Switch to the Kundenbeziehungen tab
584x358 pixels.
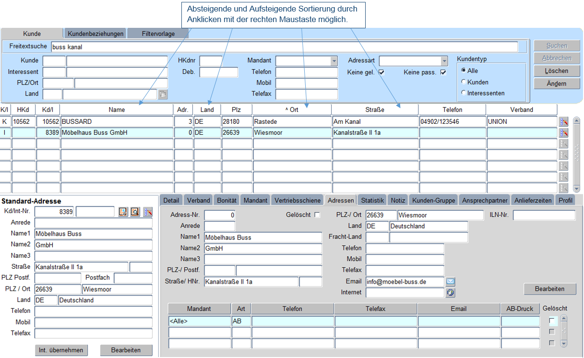(x=96, y=34)
